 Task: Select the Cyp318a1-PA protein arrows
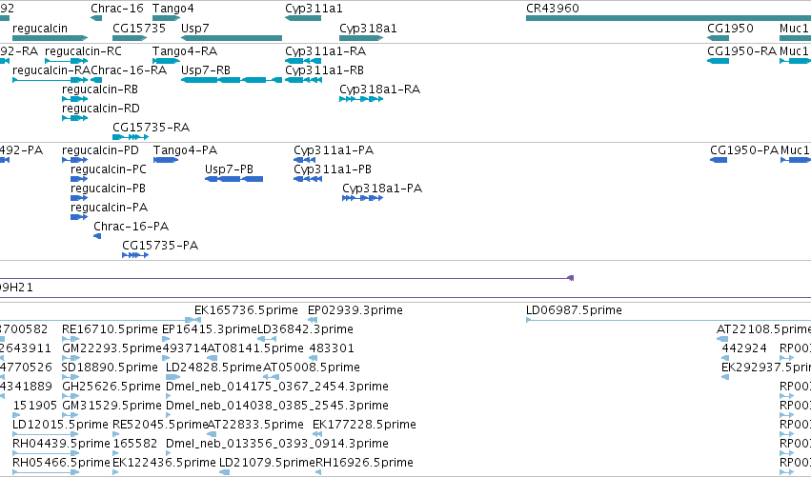point(362,198)
